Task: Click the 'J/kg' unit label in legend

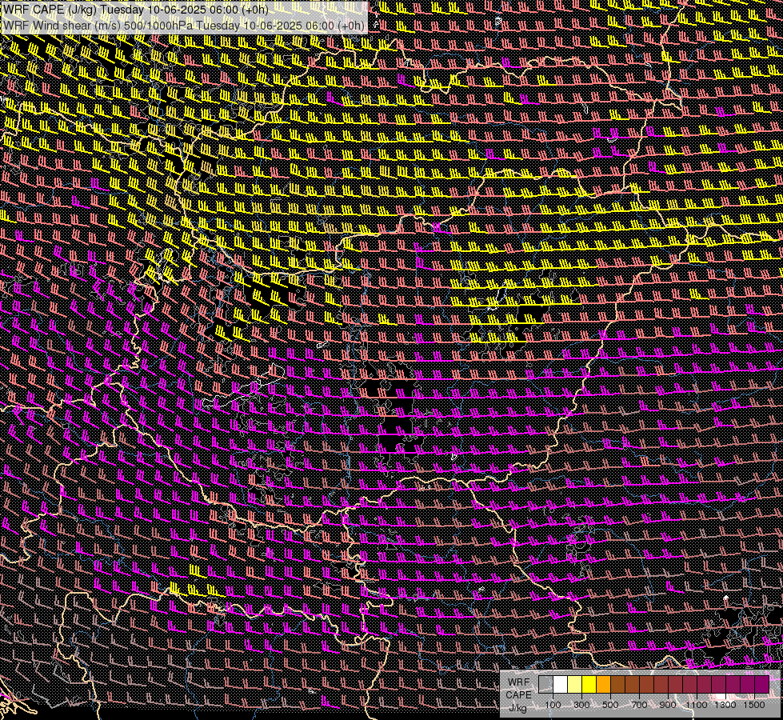Action: [517, 708]
